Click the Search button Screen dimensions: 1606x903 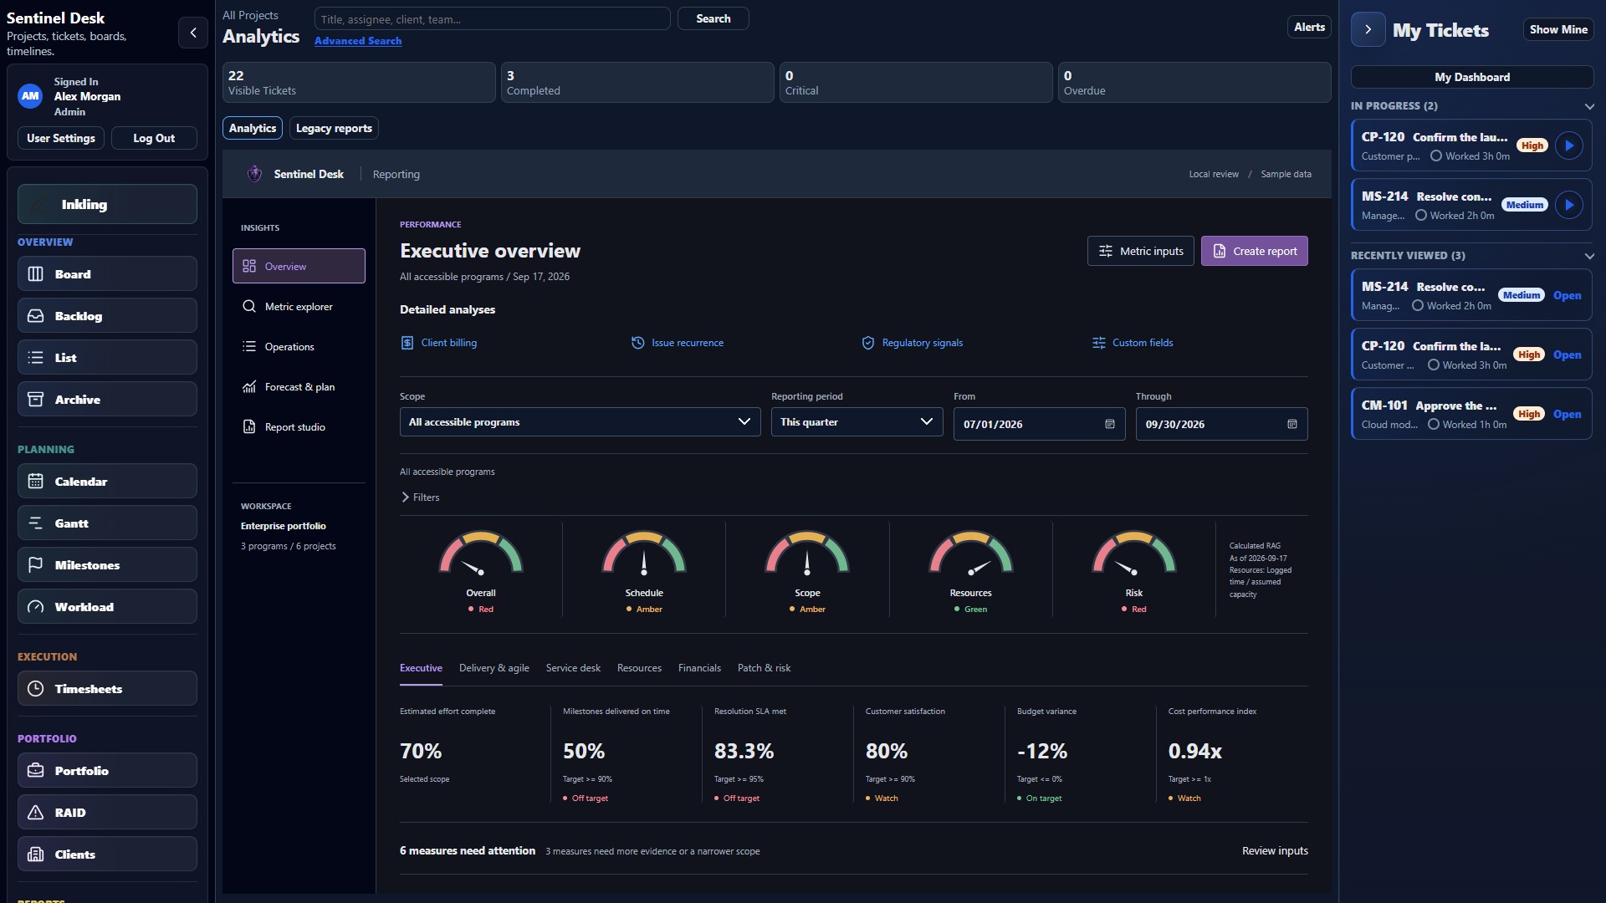713,18
